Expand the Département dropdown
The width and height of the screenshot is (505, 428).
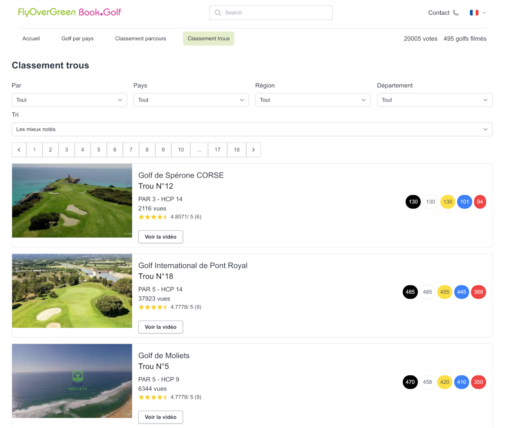pos(435,100)
